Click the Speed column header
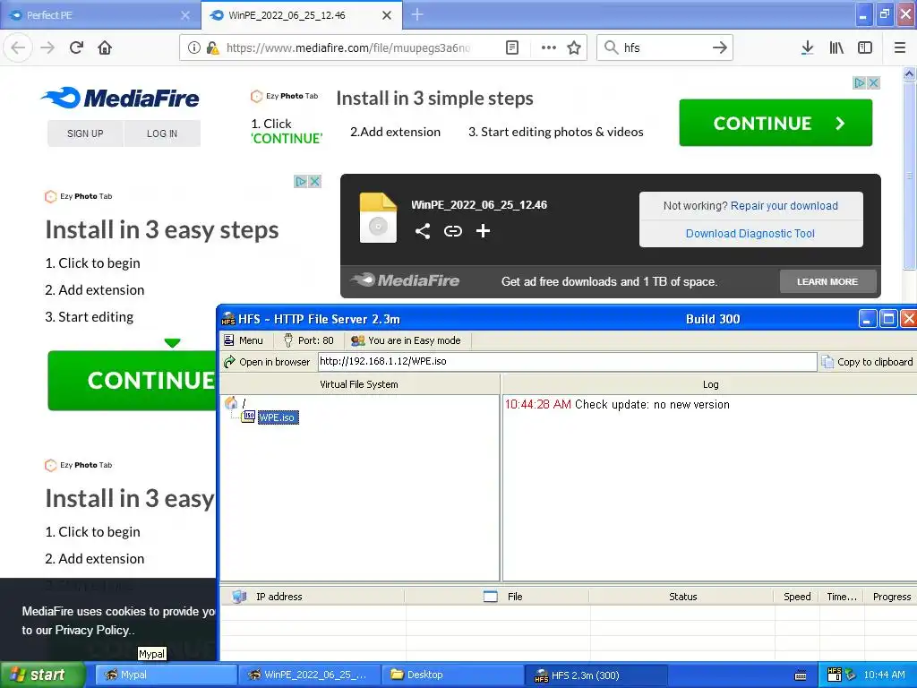Screen dimensions: 917x688 (796, 596)
